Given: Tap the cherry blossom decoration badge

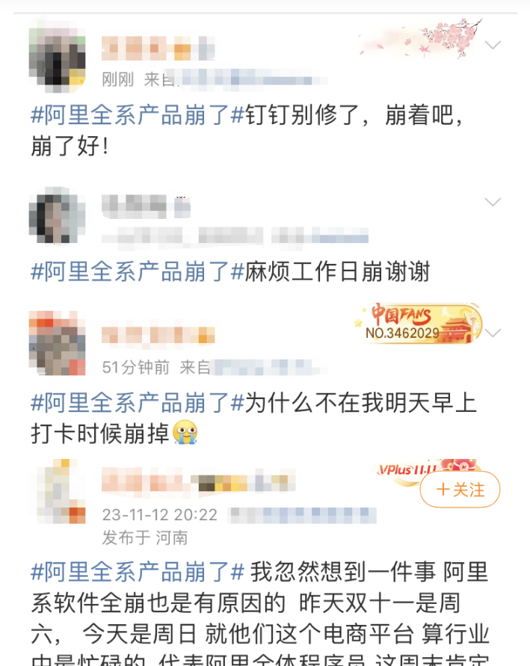Looking at the screenshot, I should pos(420,38).
